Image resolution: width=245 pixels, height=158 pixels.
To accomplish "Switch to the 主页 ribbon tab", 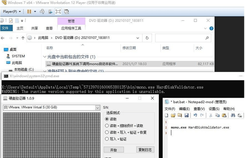I will point(20,28).
